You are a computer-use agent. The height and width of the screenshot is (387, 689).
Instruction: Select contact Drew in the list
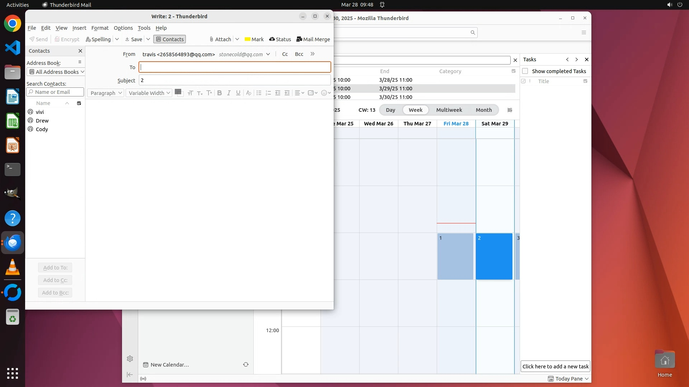coord(42,121)
